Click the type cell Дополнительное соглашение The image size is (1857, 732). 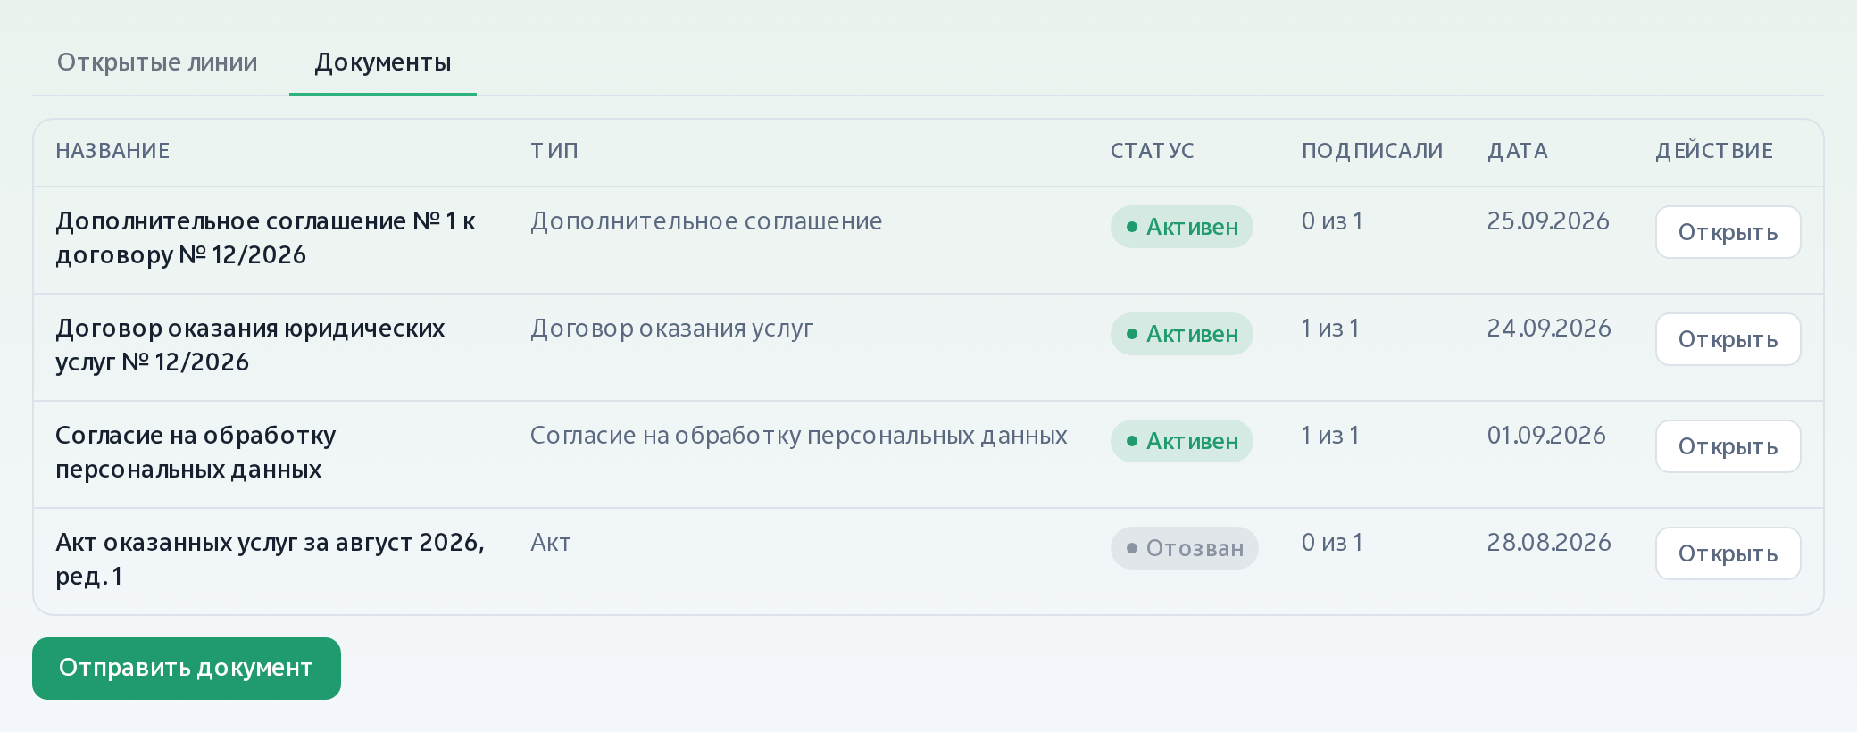point(706,221)
